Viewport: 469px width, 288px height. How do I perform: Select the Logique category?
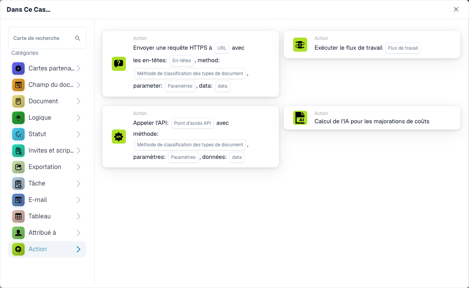pyautogui.click(x=47, y=118)
